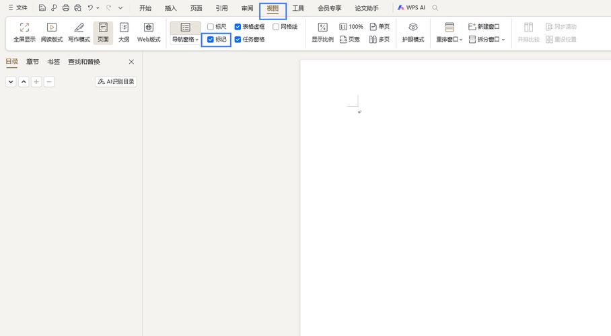Open the 书签 pane tab
The image size is (611, 336).
pyautogui.click(x=53, y=62)
